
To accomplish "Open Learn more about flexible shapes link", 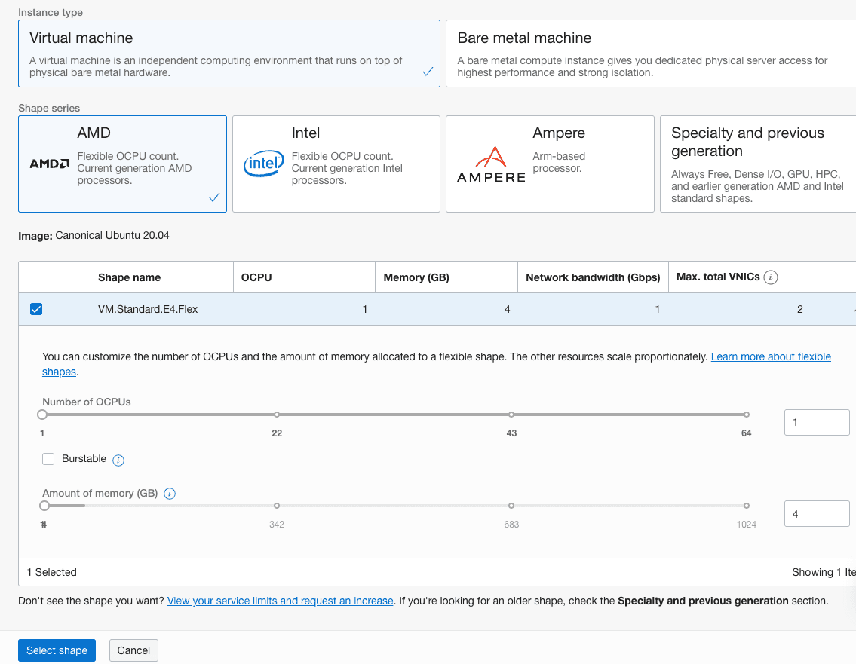I will tap(770, 356).
